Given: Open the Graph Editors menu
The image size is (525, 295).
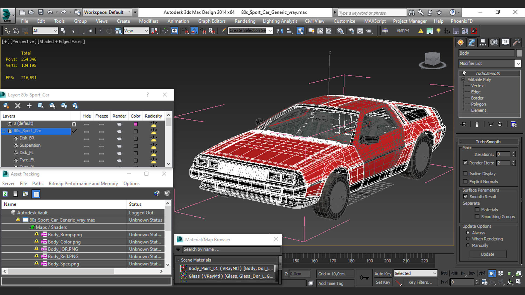Looking at the screenshot, I should point(212,21).
